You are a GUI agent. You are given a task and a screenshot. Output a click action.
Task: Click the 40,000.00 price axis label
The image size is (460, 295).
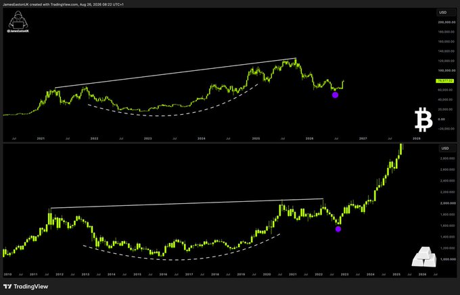click(x=446, y=100)
